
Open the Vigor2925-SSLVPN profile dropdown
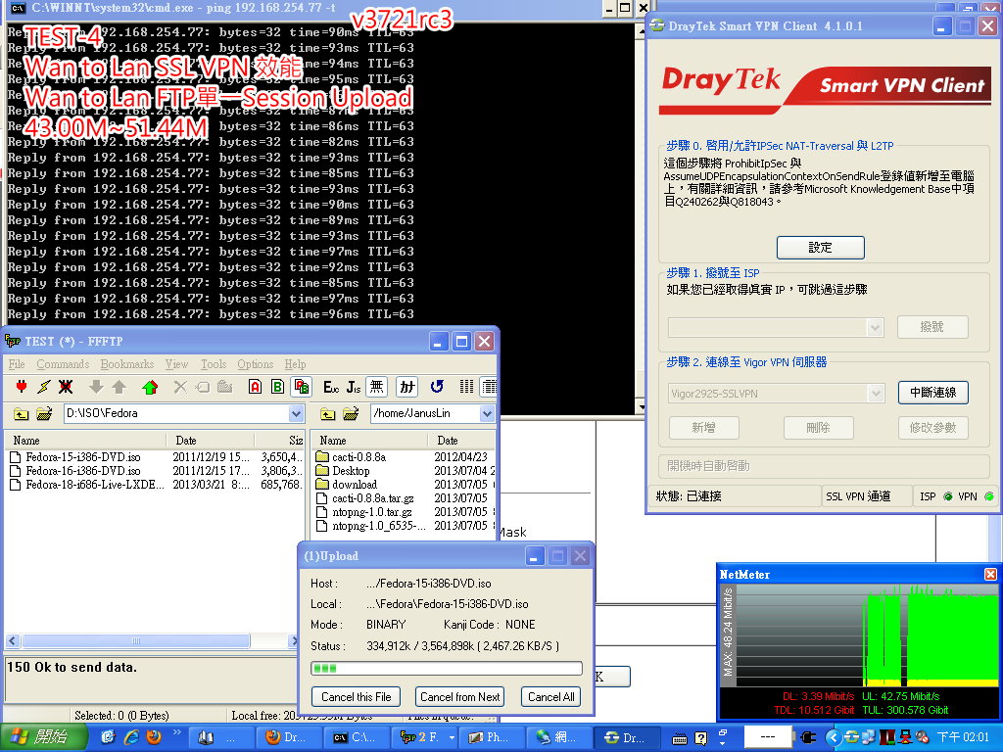[876, 394]
